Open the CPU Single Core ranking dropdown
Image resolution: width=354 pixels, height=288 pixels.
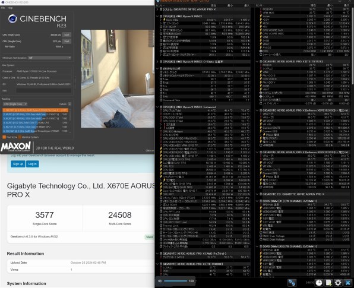(15, 104)
